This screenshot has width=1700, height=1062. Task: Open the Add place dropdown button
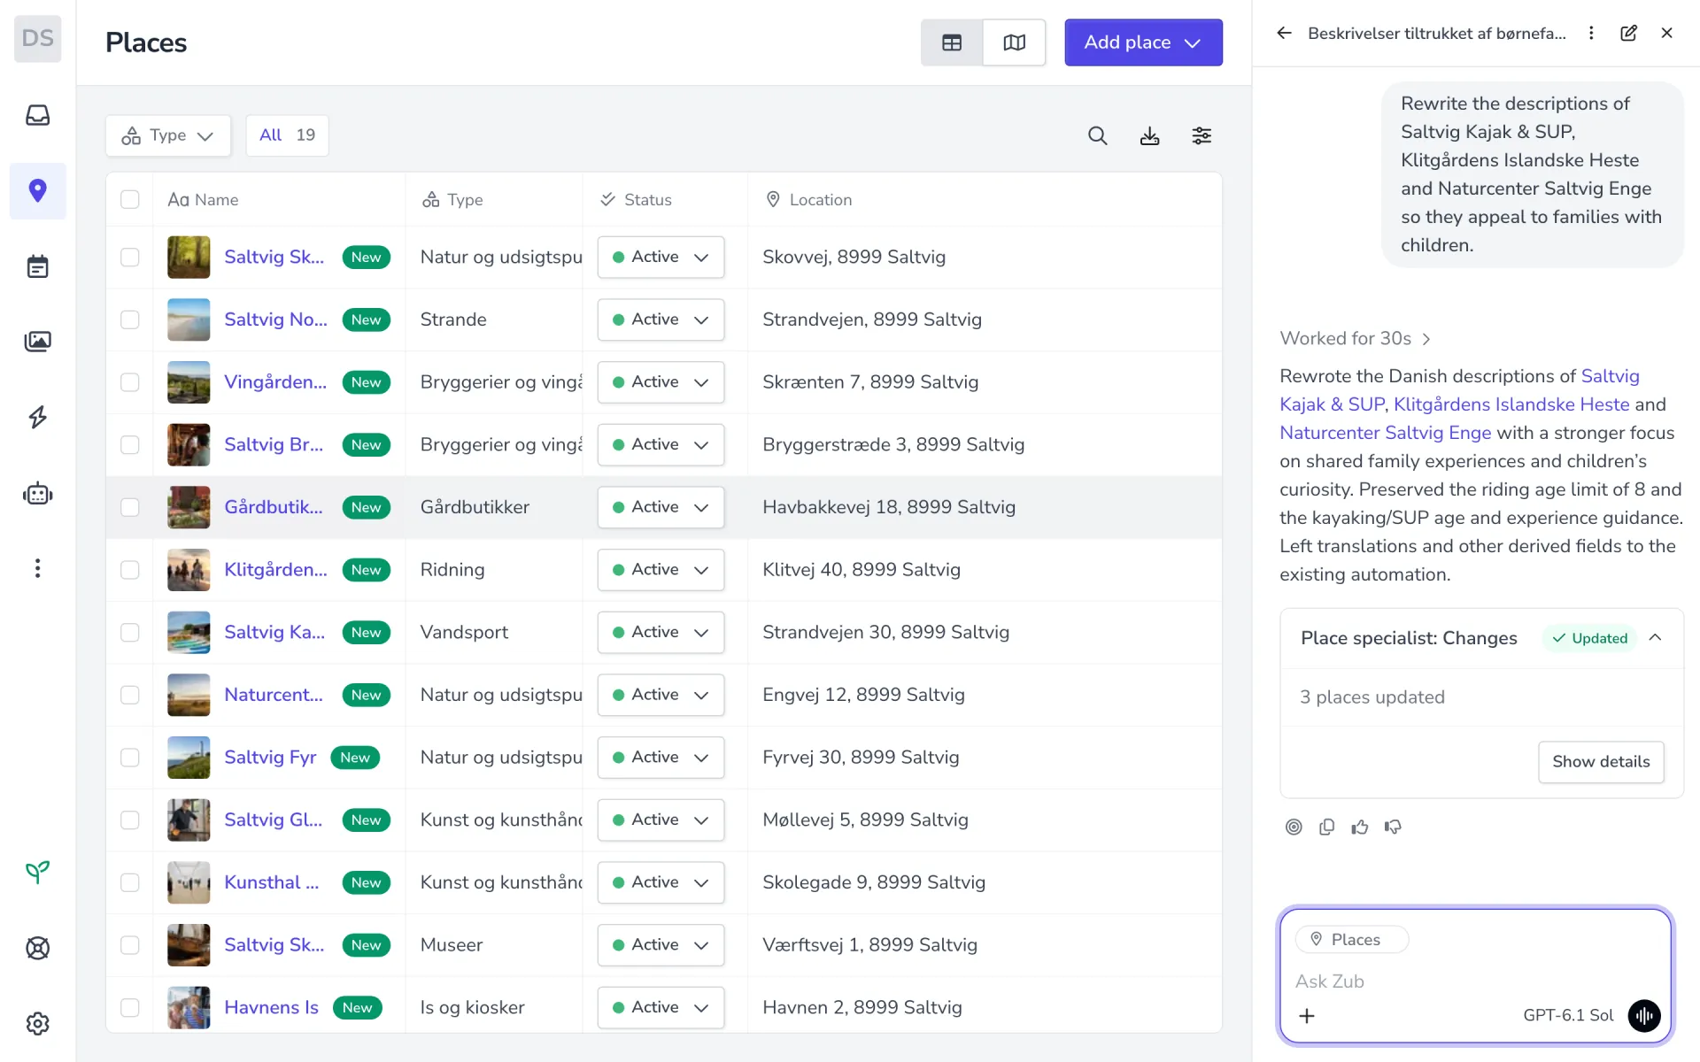1143,42
